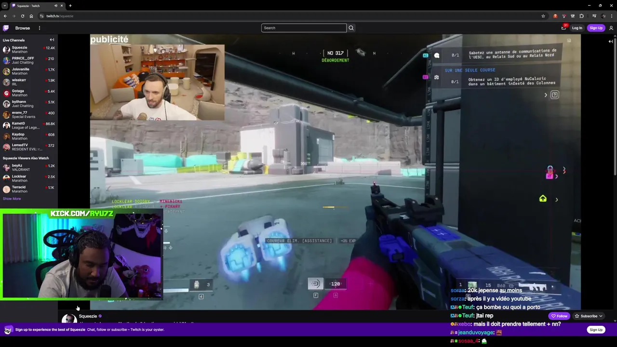Open the tab search dropdown in Chrome
This screenshot has width=617, height=347.
click(4, 6)
